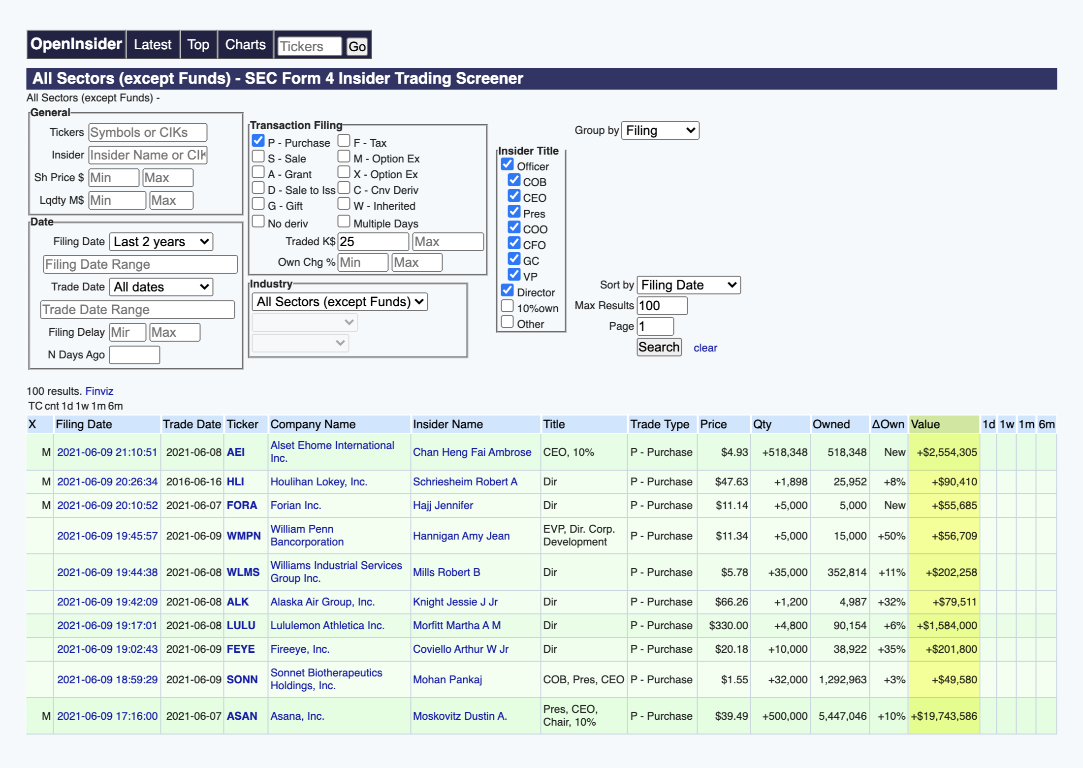This screenshot has width=1083, height=768.
Task: Open the OpenInsider home link
Action: pos(76,44)
